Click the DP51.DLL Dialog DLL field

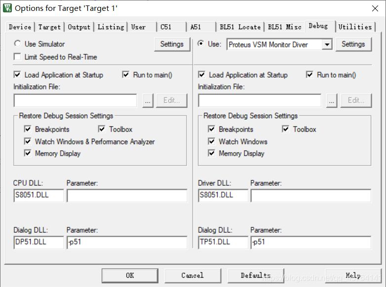coord(39,243)
